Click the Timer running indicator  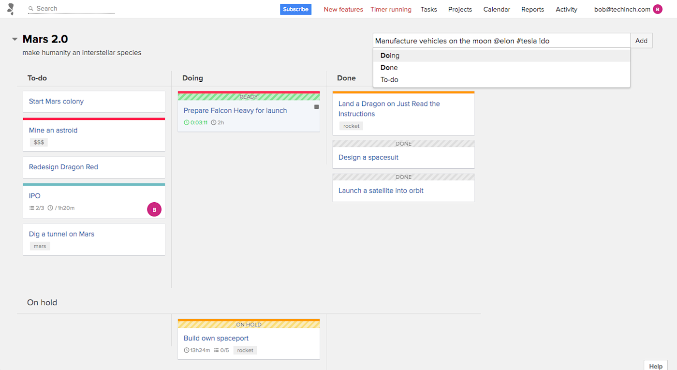(391, 9)
